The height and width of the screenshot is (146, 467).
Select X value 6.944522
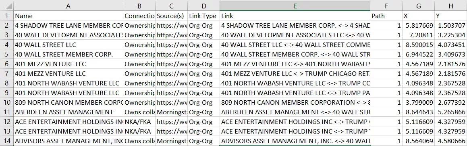419,54
